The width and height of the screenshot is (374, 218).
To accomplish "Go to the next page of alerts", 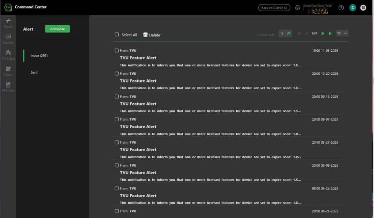I will [x=323, y=33].
